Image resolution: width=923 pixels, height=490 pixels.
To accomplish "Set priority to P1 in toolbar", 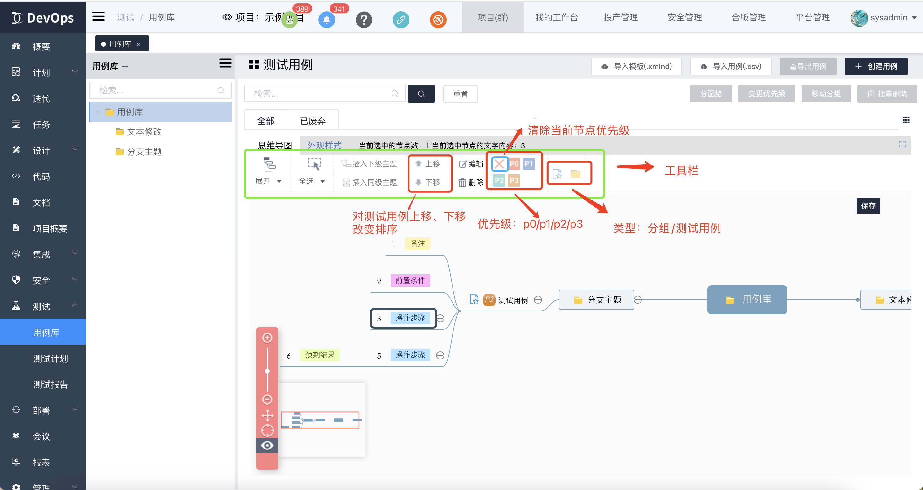I will [x=528, y=164].
